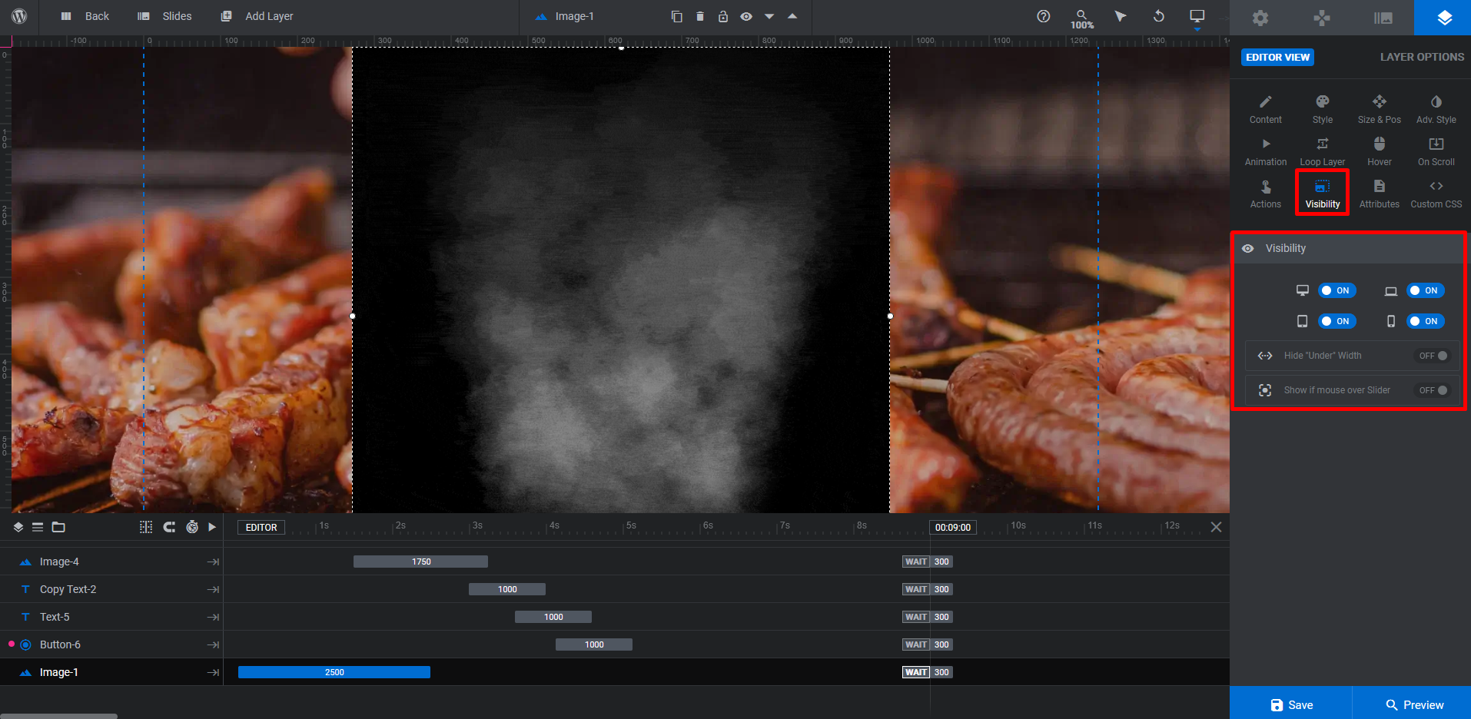Open the Slides menu
The width and height of the screenshot is (1471, 719).
pos(164,16)
